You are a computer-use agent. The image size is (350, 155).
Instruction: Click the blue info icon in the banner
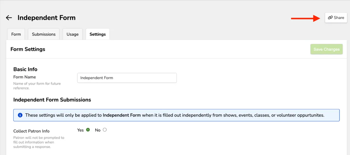click(x=20, y=115)
